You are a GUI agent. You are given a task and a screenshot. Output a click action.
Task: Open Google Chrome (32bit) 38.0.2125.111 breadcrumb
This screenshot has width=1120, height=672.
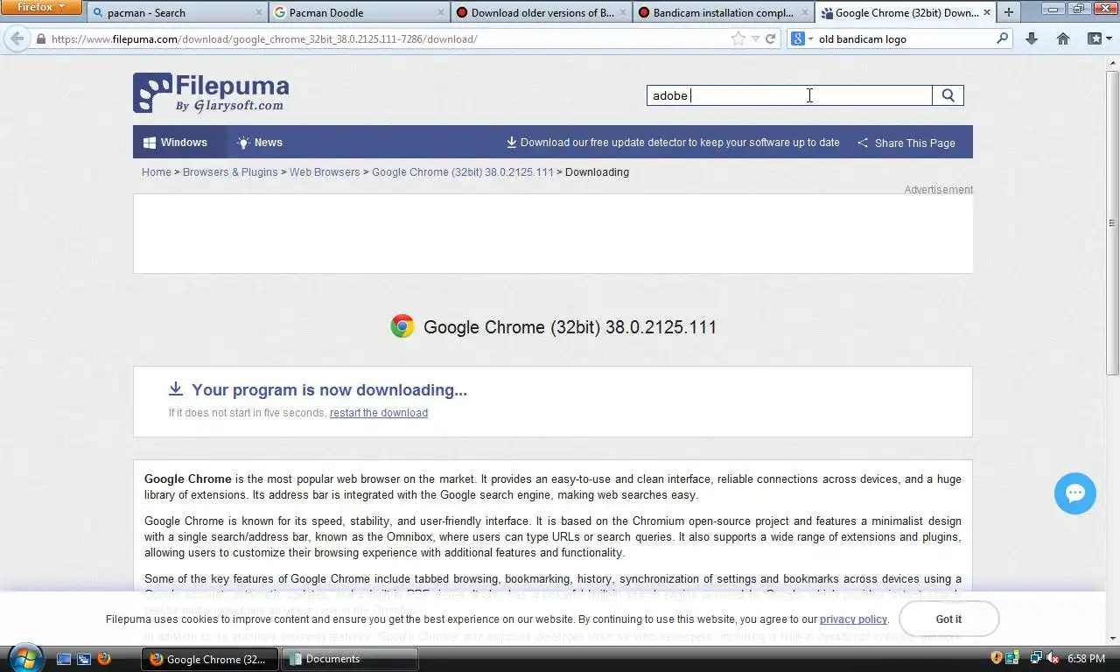point(463,171)
